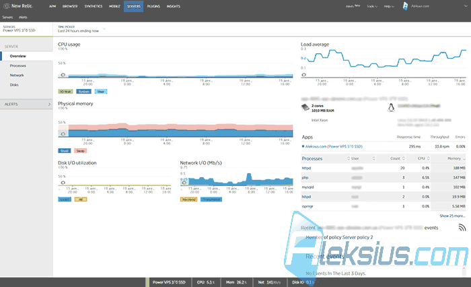
Task: Click the 188 MB memory value
Action: (x=460, y=168)
